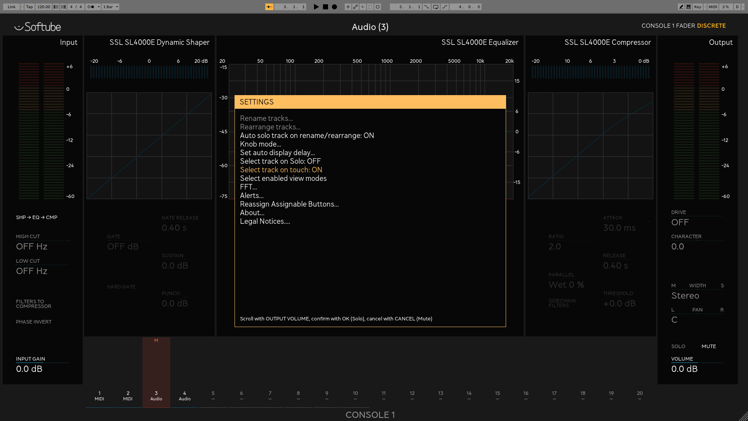Screen dimensions: 748x421
Task: Click the Arrangement Record button
Action: point(334,7)
